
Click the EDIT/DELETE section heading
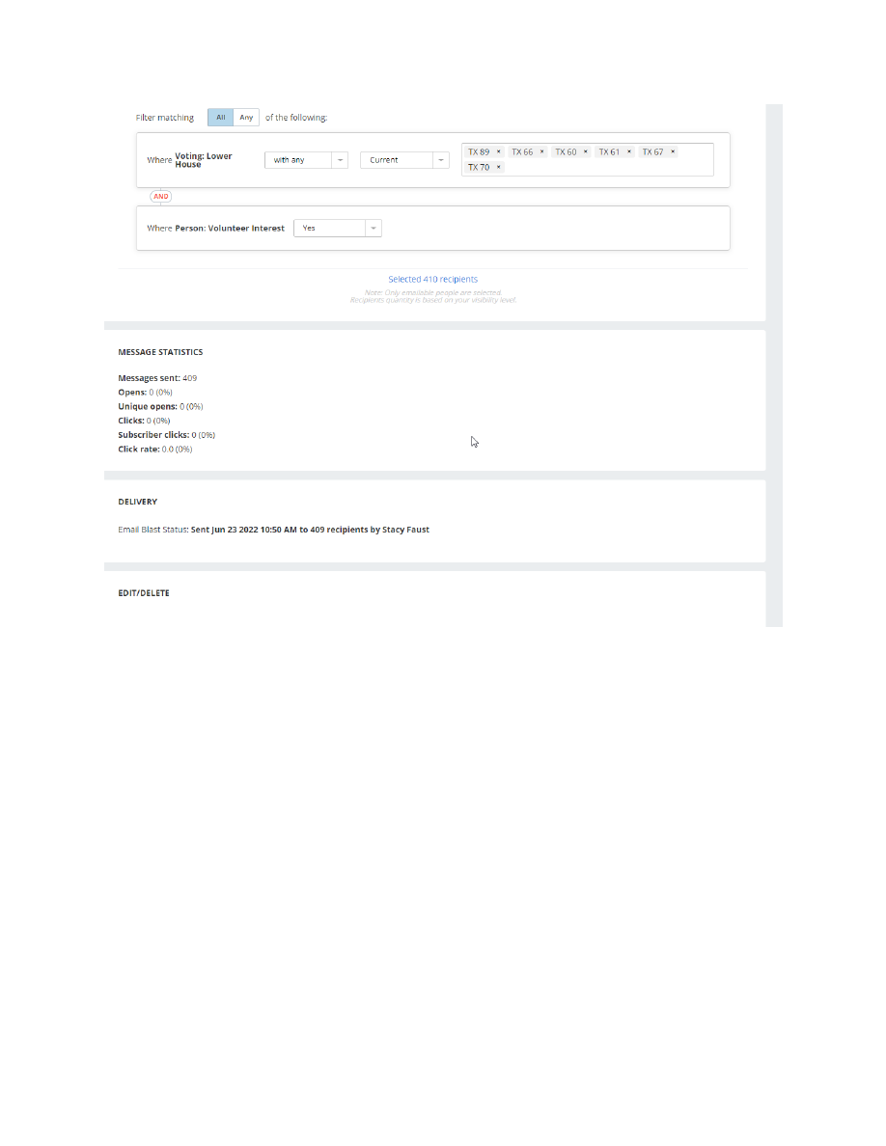(x=143, y=593)
